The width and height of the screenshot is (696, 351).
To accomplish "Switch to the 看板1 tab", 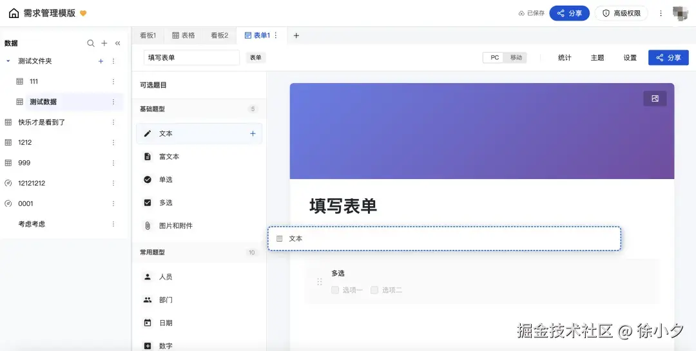I will point(148,35).
